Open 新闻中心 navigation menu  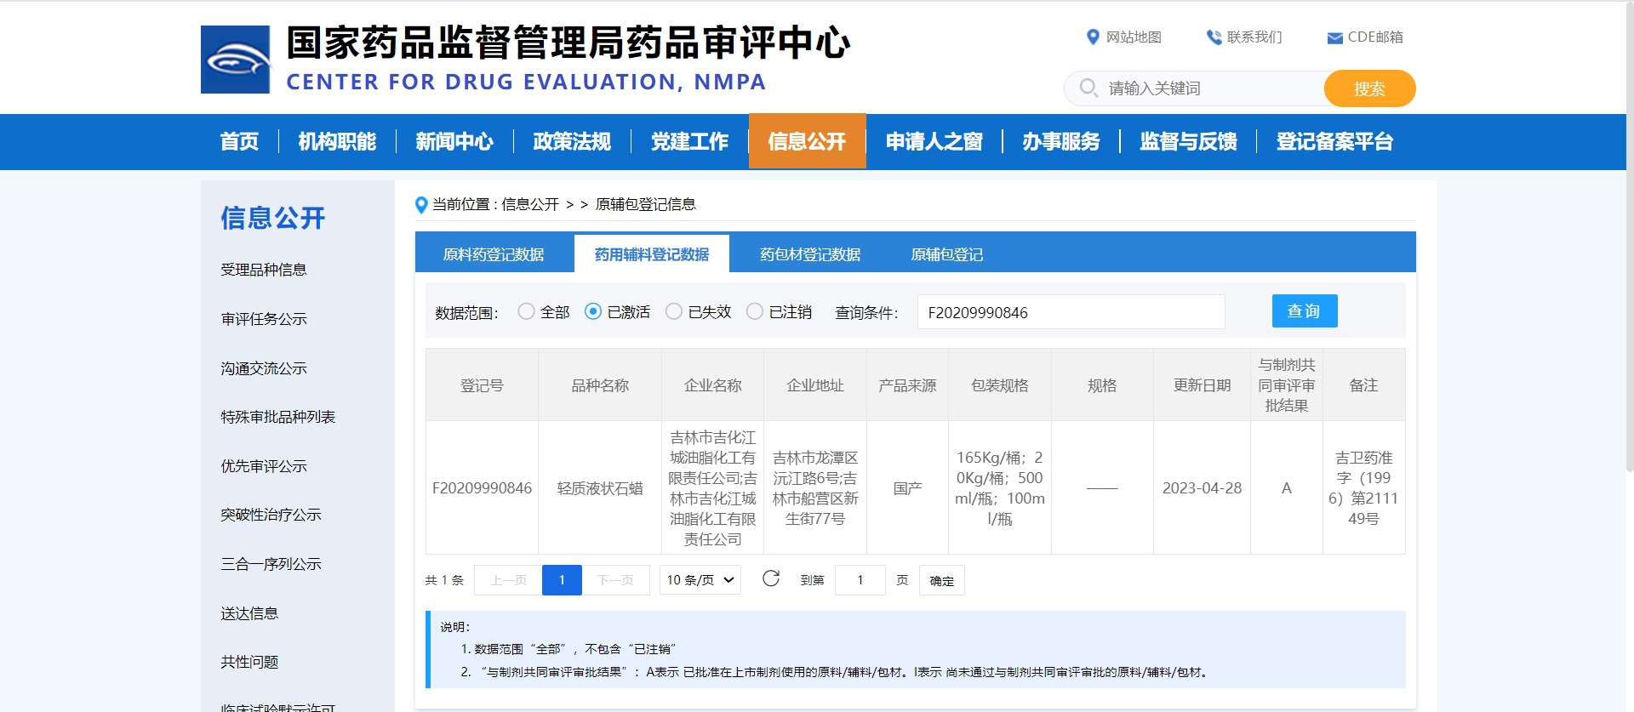coord(454,141)
